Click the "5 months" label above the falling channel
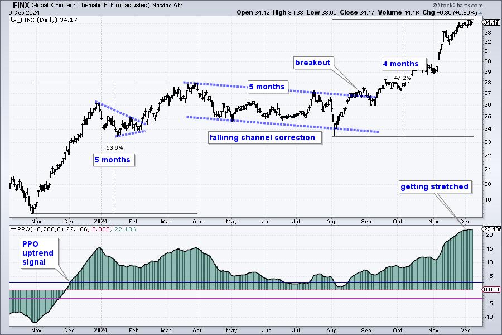 coord(267,87)
